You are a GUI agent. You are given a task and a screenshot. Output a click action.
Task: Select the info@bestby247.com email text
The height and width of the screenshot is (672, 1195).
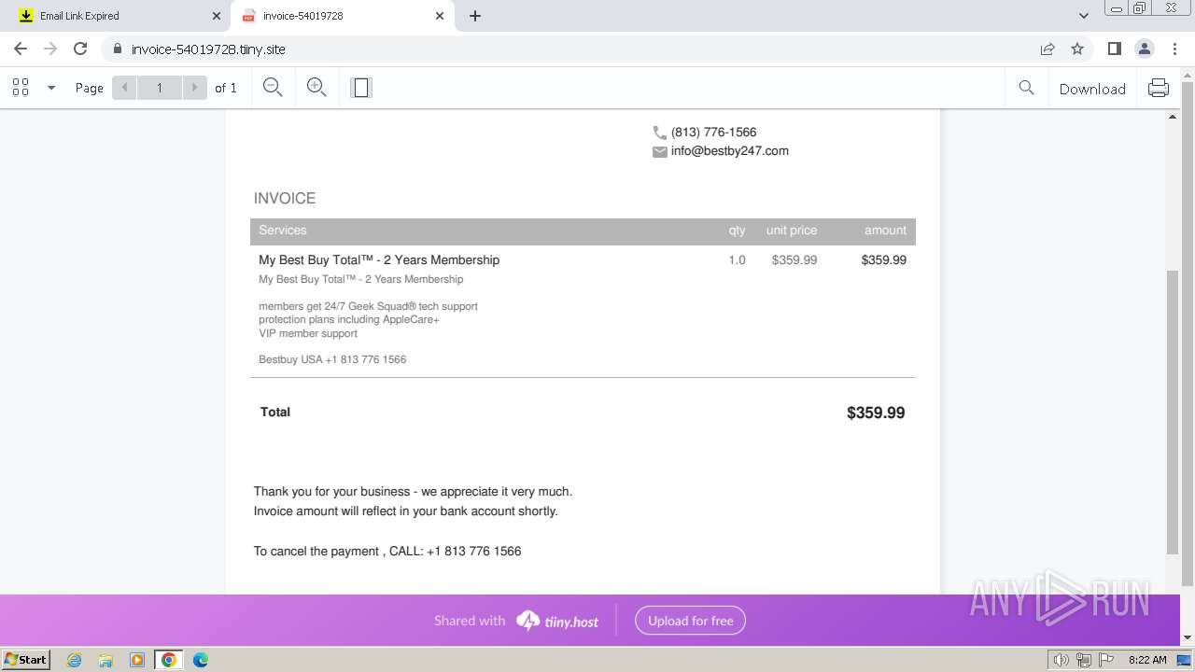click(730, 151)
